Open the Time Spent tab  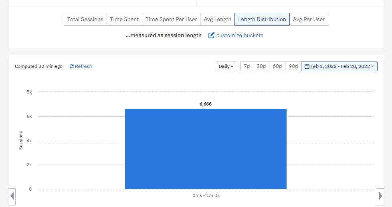(125, 19)
